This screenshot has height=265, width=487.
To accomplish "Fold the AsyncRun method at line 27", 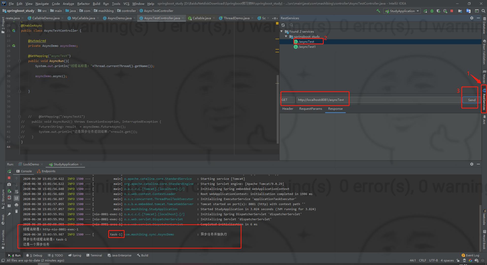I will coord(20,61).
